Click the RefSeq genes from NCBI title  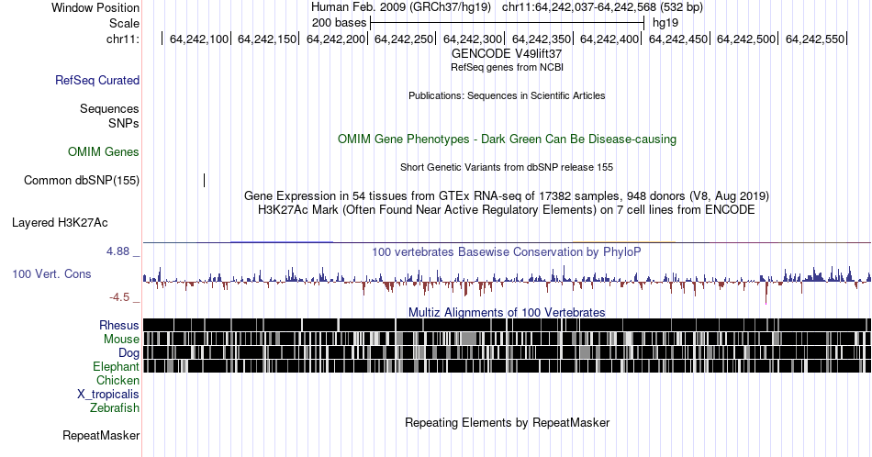pyautogui.click(x=507, y=67)
